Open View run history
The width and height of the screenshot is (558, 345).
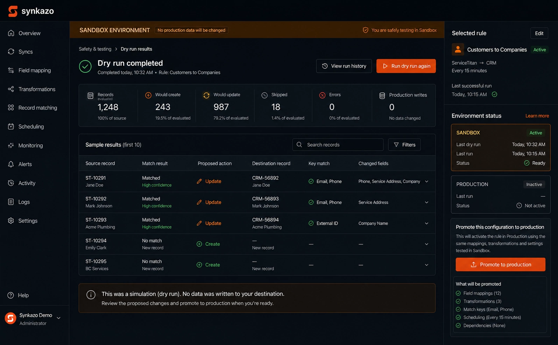tap(344, 66)
